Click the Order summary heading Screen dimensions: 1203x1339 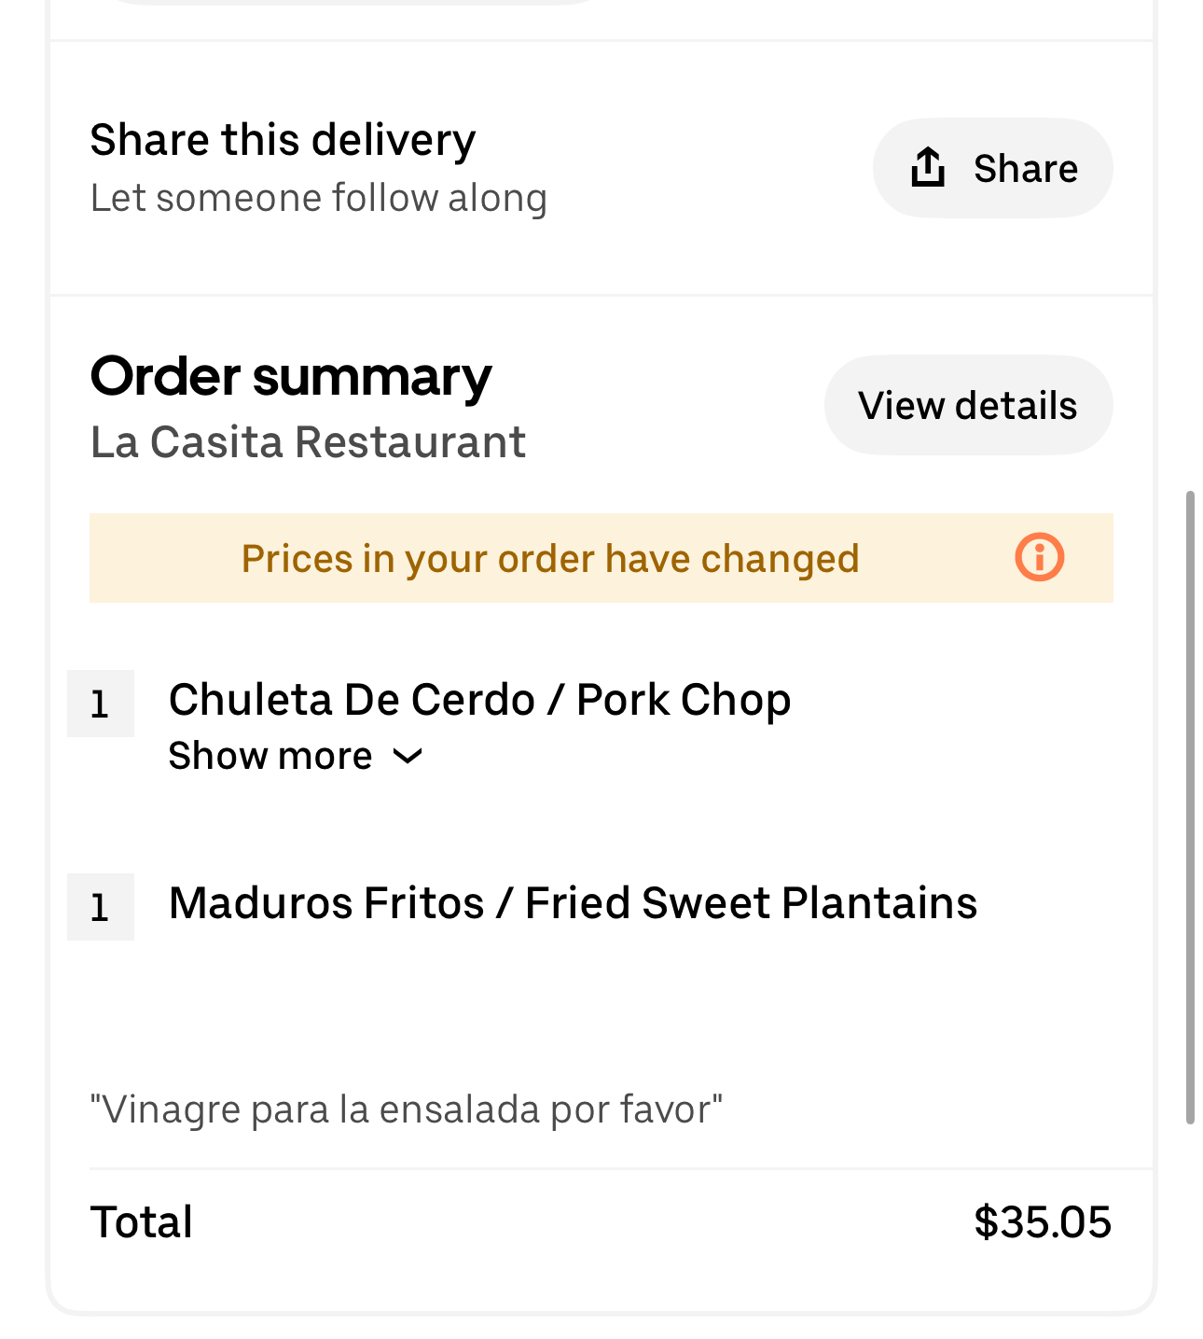pyautogui.click(x=291, y=377)
